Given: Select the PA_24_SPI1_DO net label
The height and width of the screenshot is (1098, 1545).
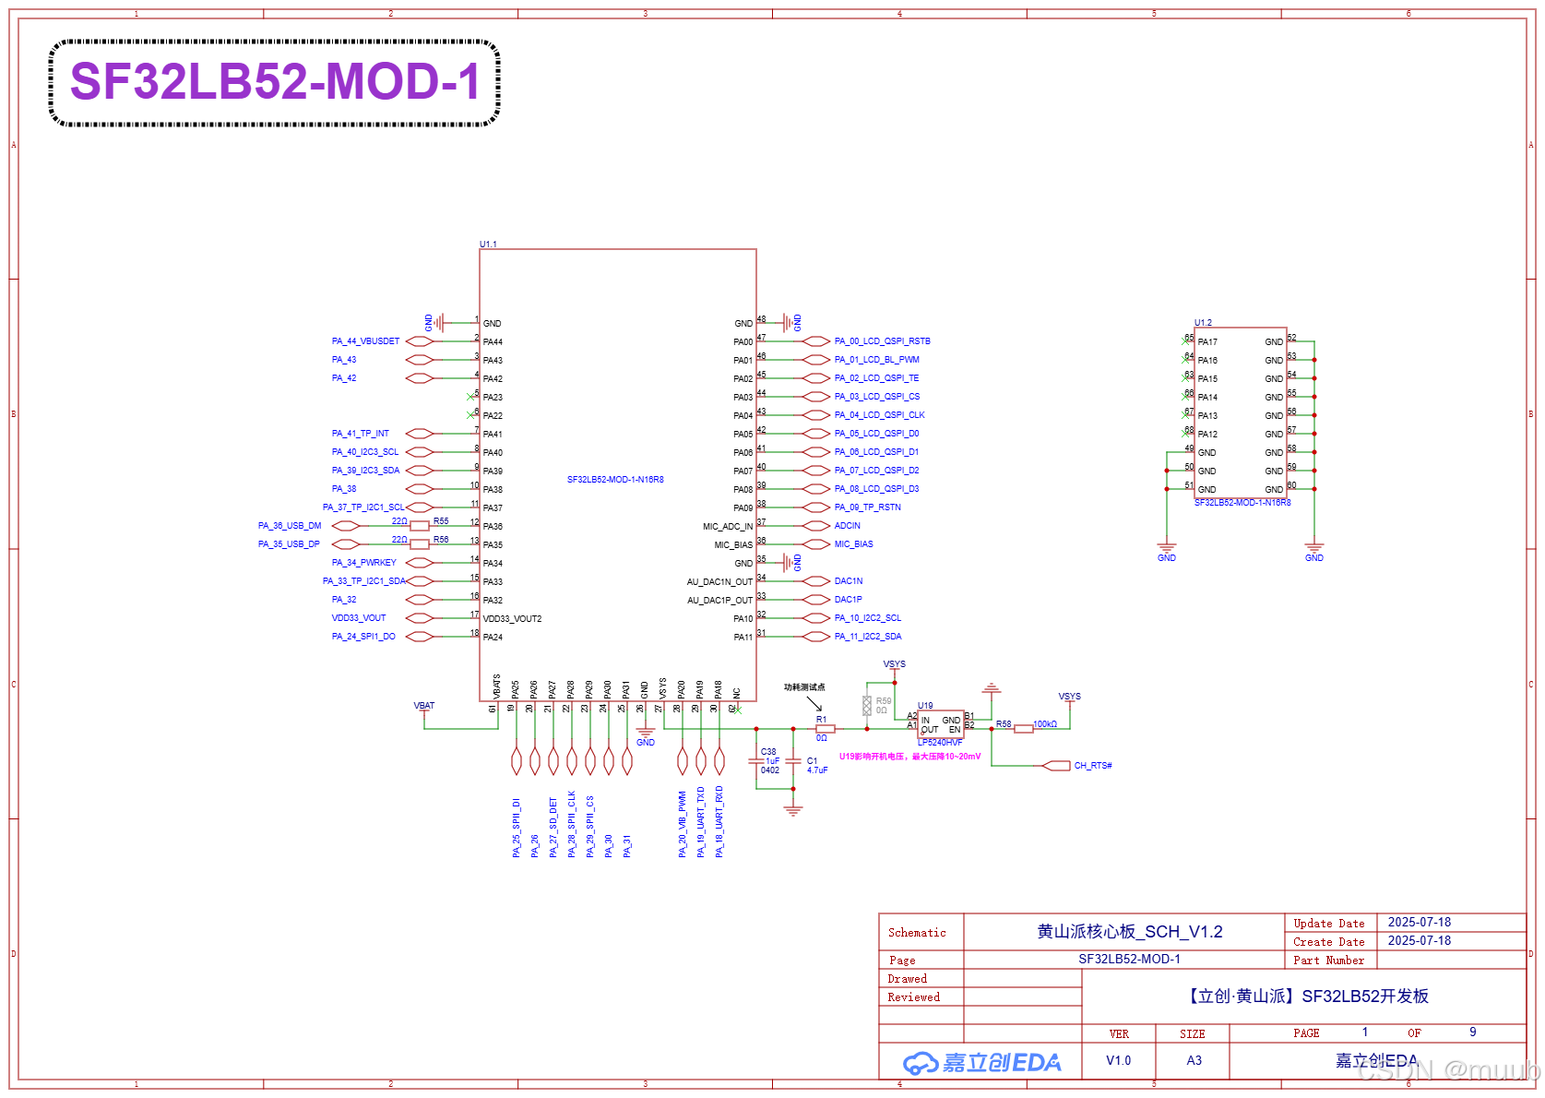Looking at the screenshot, I should [363, 637].
